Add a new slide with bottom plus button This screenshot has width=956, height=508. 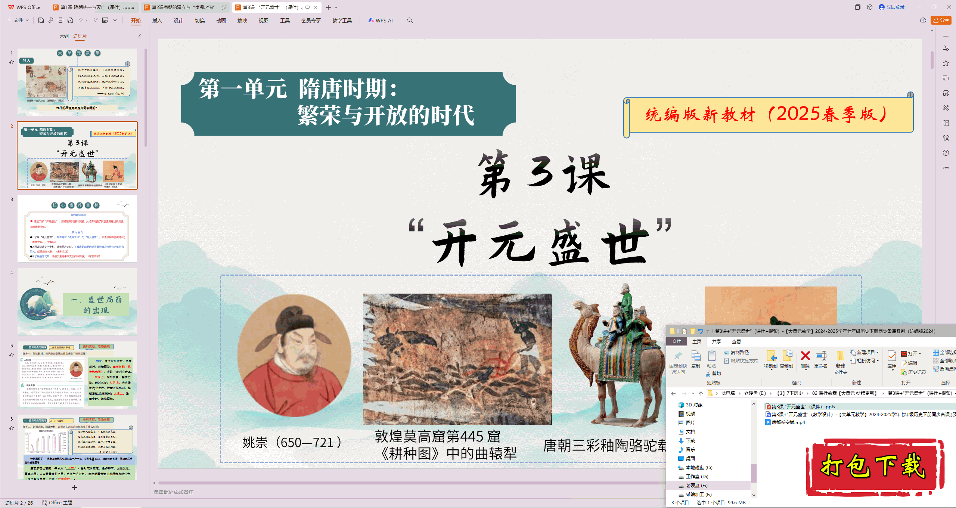click(x=75, y=487)
